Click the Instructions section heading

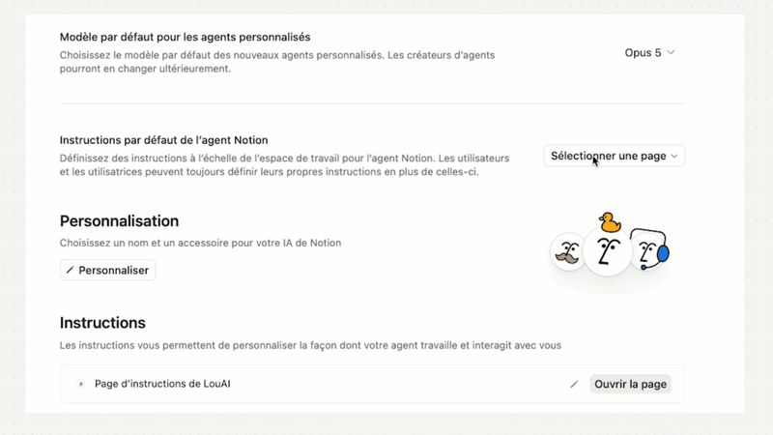click(x=102, y=323)
